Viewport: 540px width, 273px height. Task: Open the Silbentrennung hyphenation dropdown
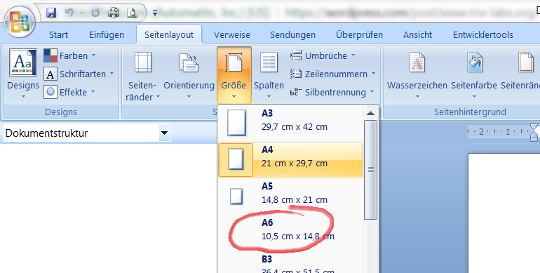[x=332, y=92]
